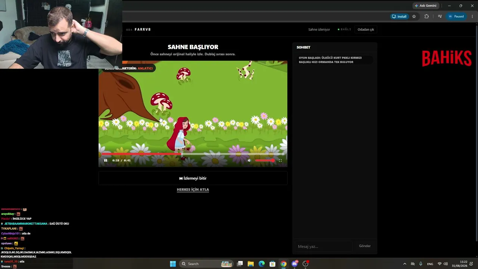Screen dimensions: 478x269
Task: Enter fullscreen mode on the video
Action: point(280,160)
